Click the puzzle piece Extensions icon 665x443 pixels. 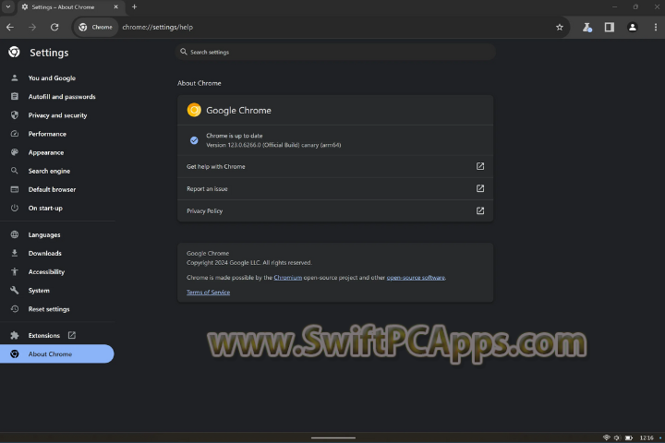(x=15, y=335)
